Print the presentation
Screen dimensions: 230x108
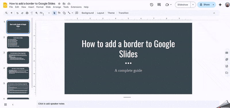pyautogui.click(x=27, y=13)
